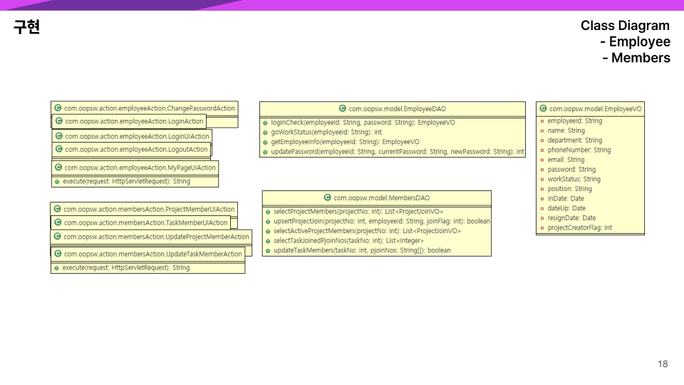
Task: Click the 'name: String' field
Action: pyautogui.click(x=566, y=130)
